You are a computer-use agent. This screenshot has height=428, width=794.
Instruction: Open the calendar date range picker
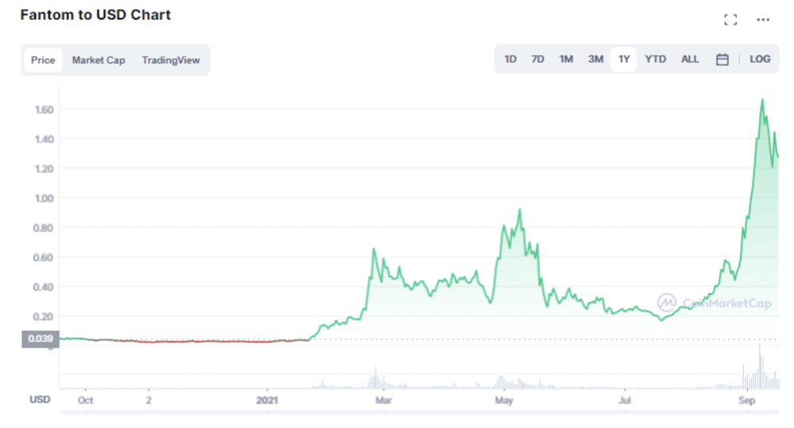[x=722, y=60]
